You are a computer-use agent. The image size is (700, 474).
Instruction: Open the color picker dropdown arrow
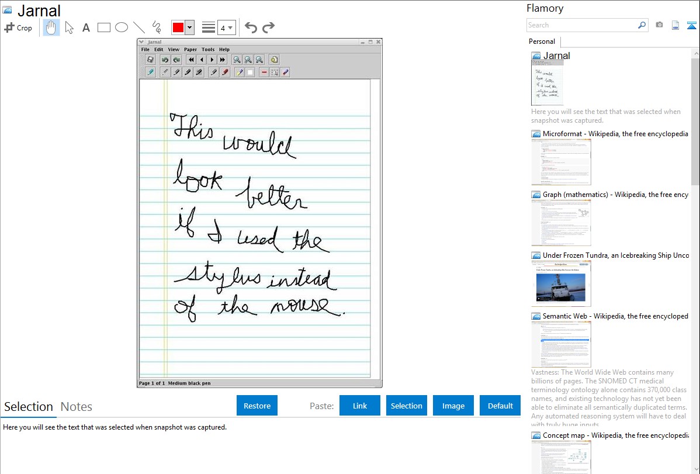(189, 27)
